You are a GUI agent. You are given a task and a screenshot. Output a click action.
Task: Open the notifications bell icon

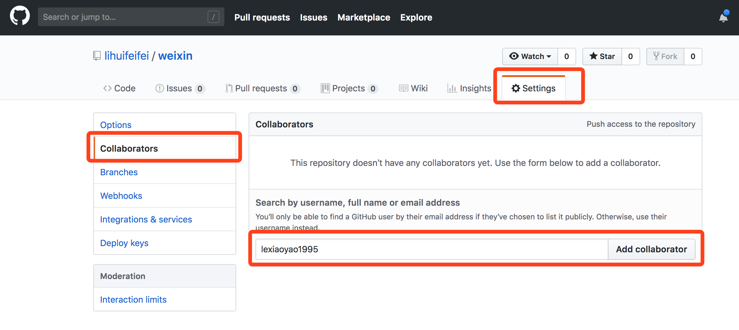723,17
